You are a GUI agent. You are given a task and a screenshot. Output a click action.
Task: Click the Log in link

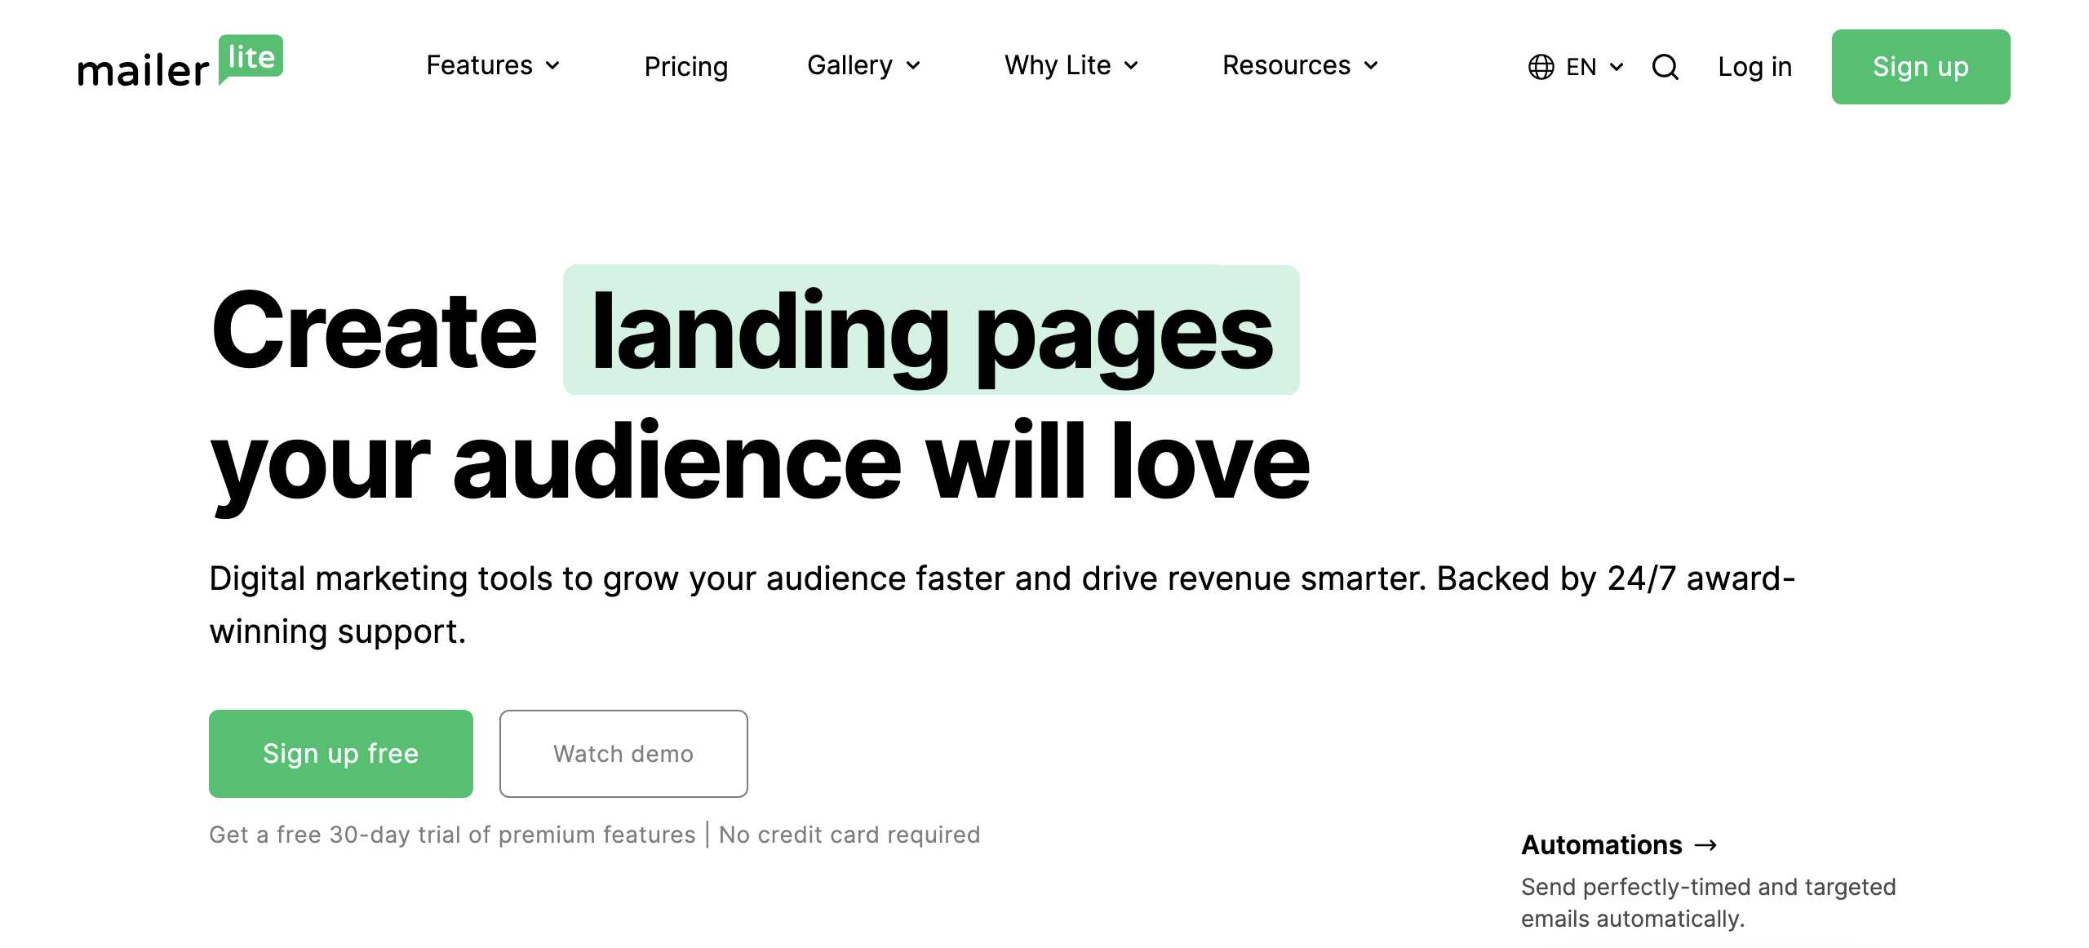1754,67
